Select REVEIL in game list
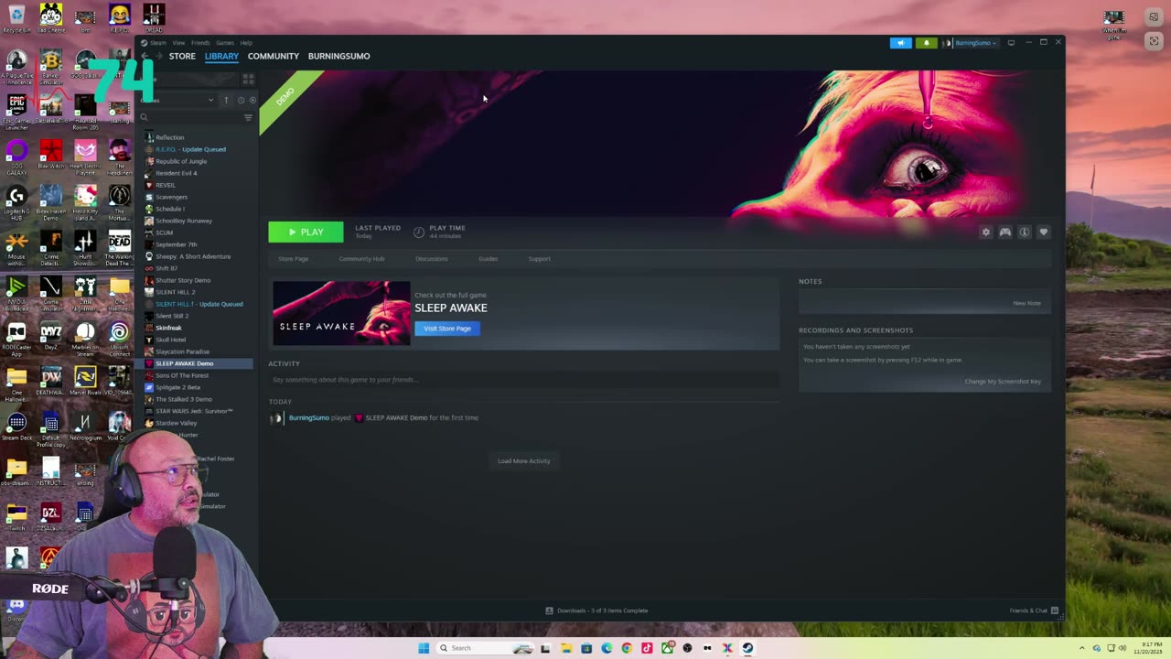 [166, 185]
